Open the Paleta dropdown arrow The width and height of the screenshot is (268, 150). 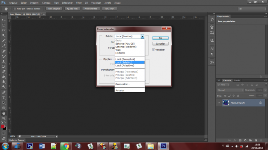(142, 36)
